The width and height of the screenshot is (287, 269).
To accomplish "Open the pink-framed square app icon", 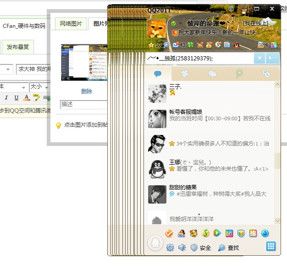I will [x=229, y=233].
